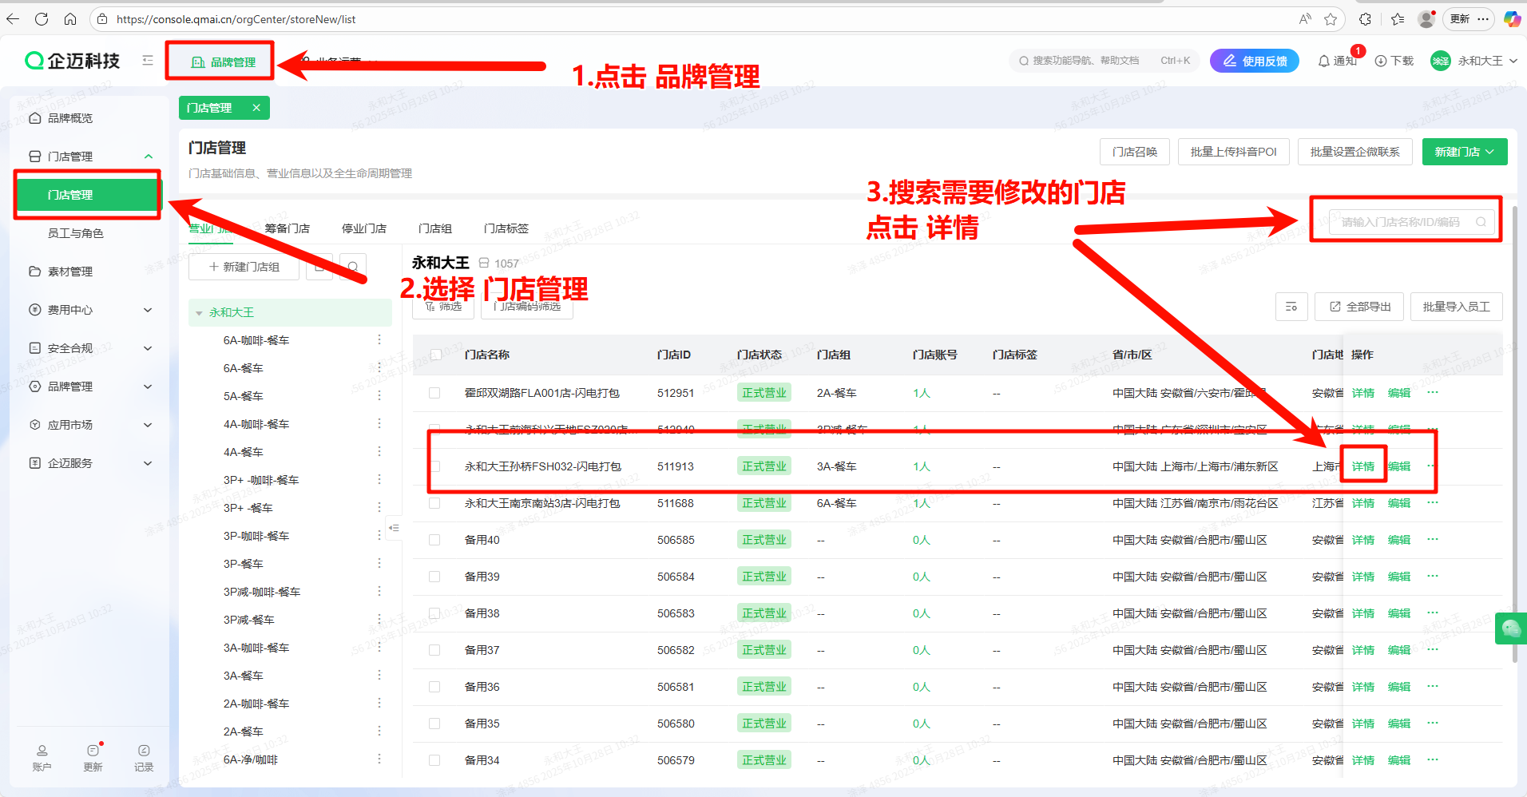Open the 记录 icon at sidebar bottom
Viewport: 1527px width, 797px height.
point(144,756)
